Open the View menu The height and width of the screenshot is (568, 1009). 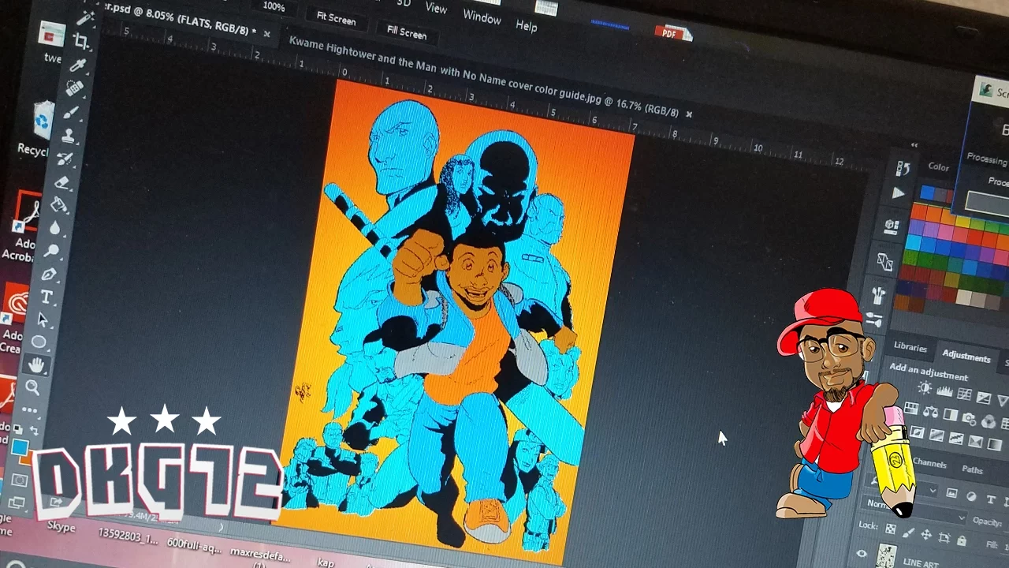[436, 8]
